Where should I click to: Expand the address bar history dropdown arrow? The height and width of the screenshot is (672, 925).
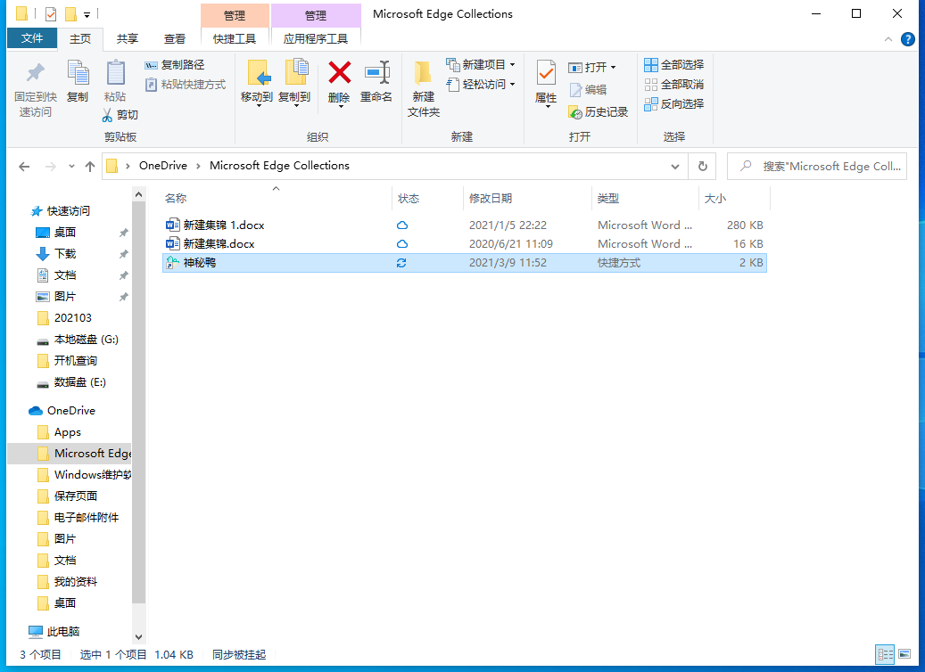[x=676, y=167]
